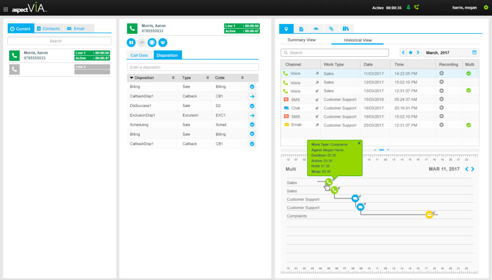Image resolution: width=492 pixels, height=280 pixels.
Task: Click user name harris, megan
Action: pyautogui.click(x=464, y=8)
